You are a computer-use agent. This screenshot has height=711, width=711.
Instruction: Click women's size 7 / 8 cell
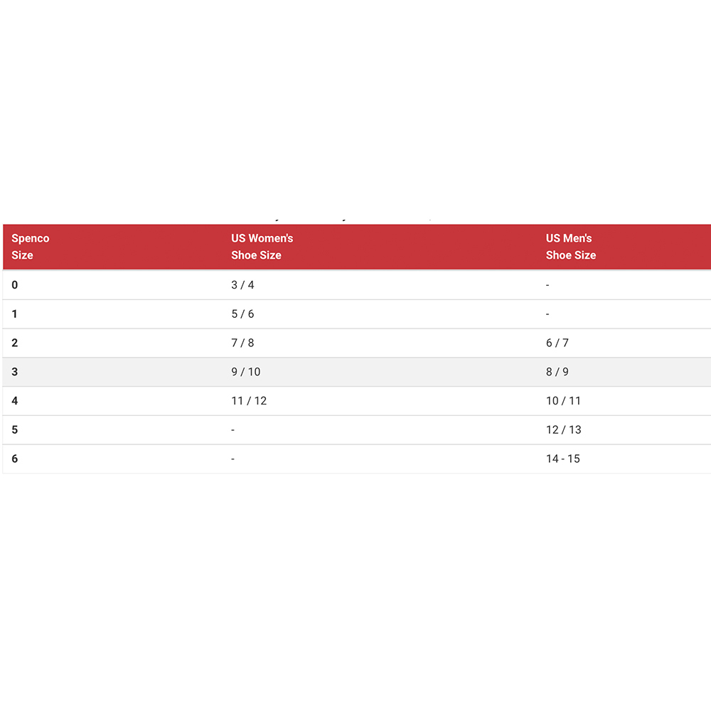tap(242, 343)
